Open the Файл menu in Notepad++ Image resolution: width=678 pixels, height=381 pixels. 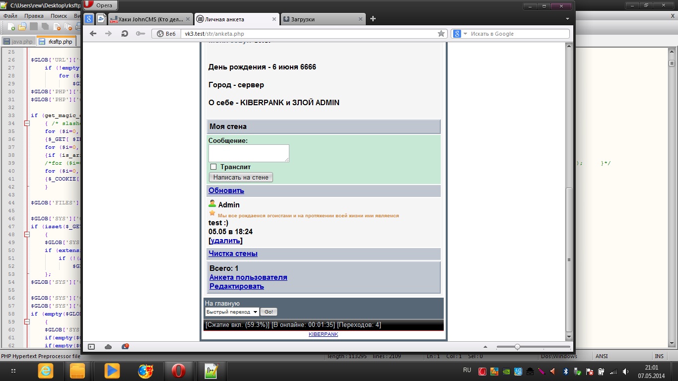pos(10,16)
